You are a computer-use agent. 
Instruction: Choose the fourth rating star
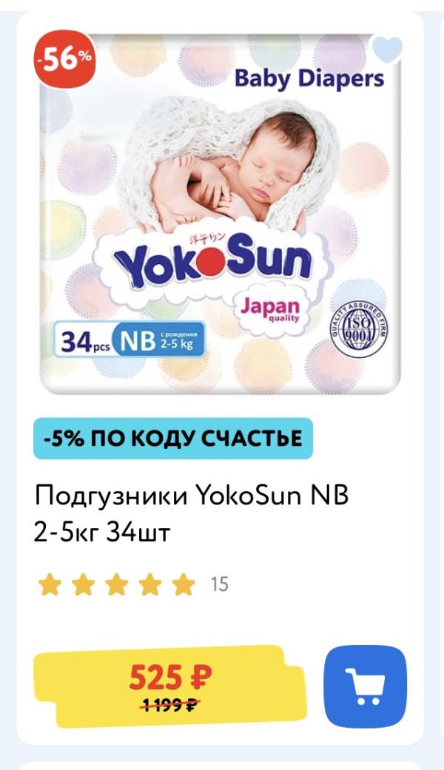click(x=149, y=584)
